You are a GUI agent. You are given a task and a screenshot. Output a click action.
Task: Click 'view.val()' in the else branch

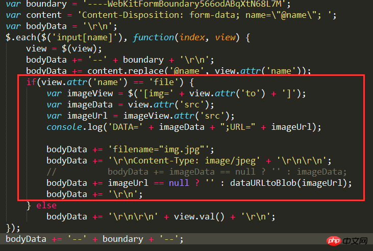(199, 216)
